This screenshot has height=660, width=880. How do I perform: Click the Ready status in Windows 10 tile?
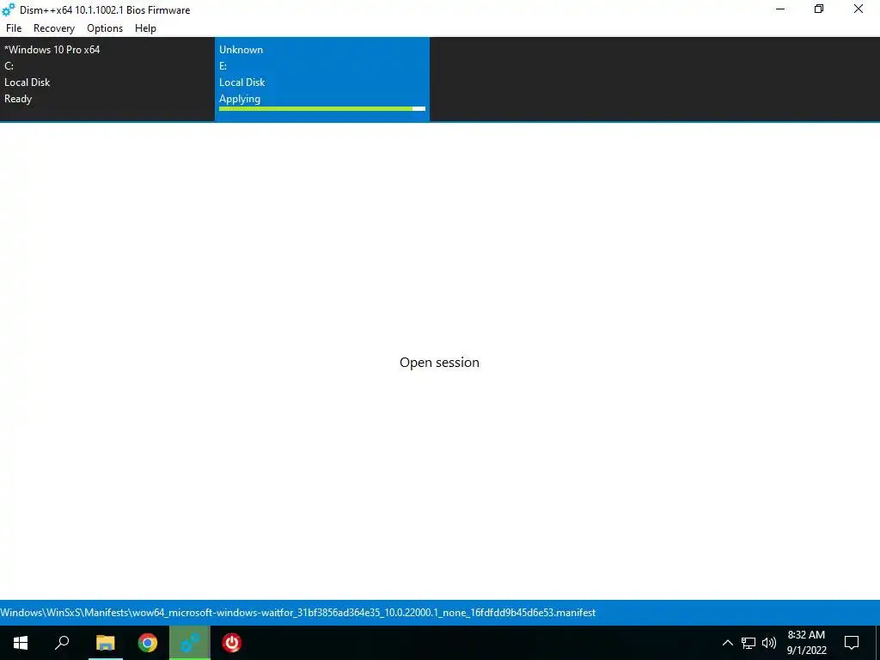pyautogui.click(x=18, y=99)
